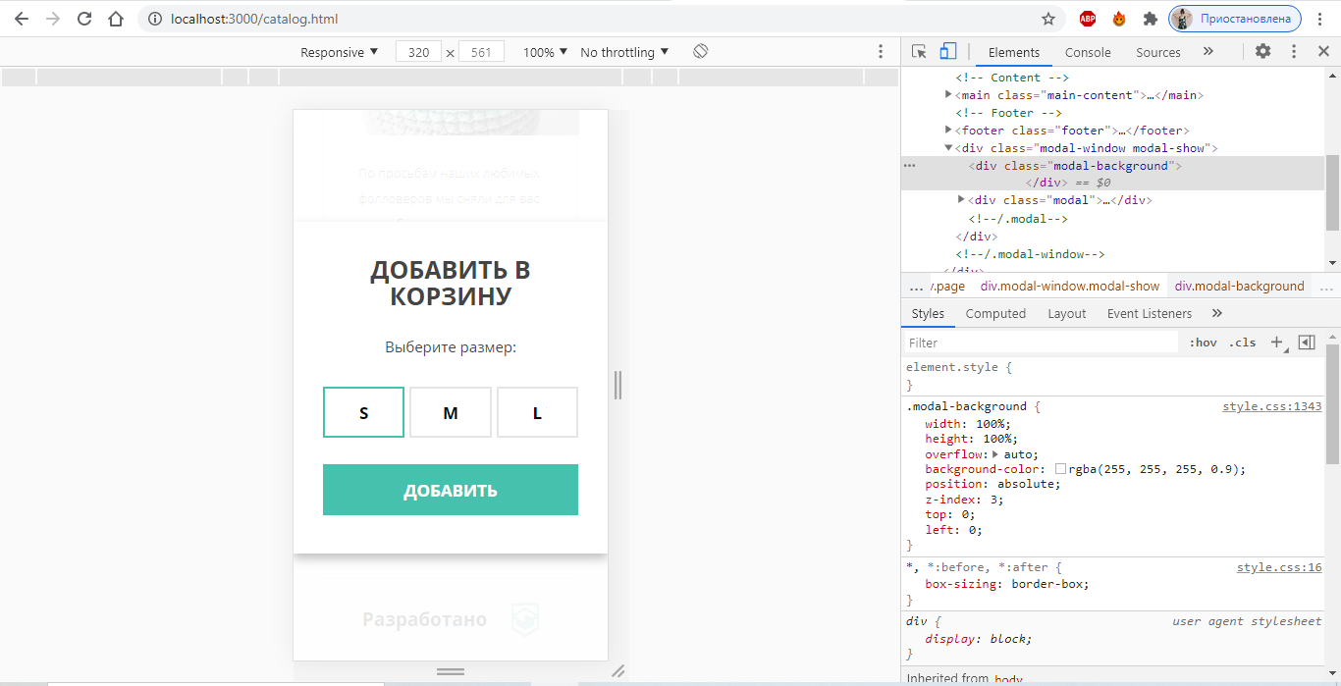Screen dimensions: 1341x686
Task: Activate the inspect element picker
Action: pos(919,52)
